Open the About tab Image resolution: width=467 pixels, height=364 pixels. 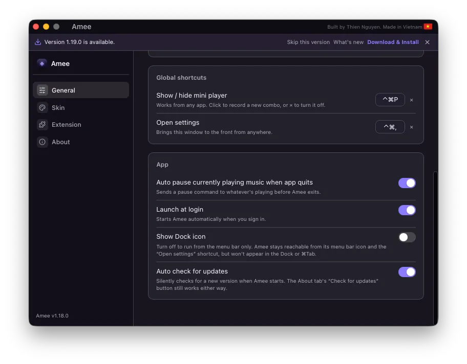coord(81,142)
